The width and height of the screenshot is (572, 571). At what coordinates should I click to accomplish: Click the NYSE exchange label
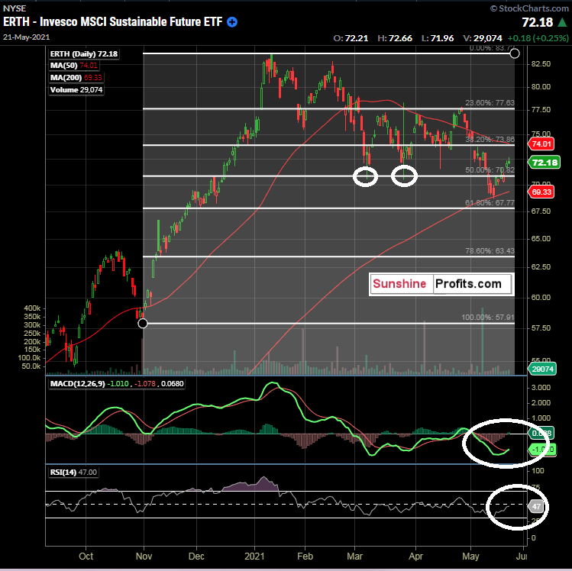pyautogui.click(x=15, y=8)
